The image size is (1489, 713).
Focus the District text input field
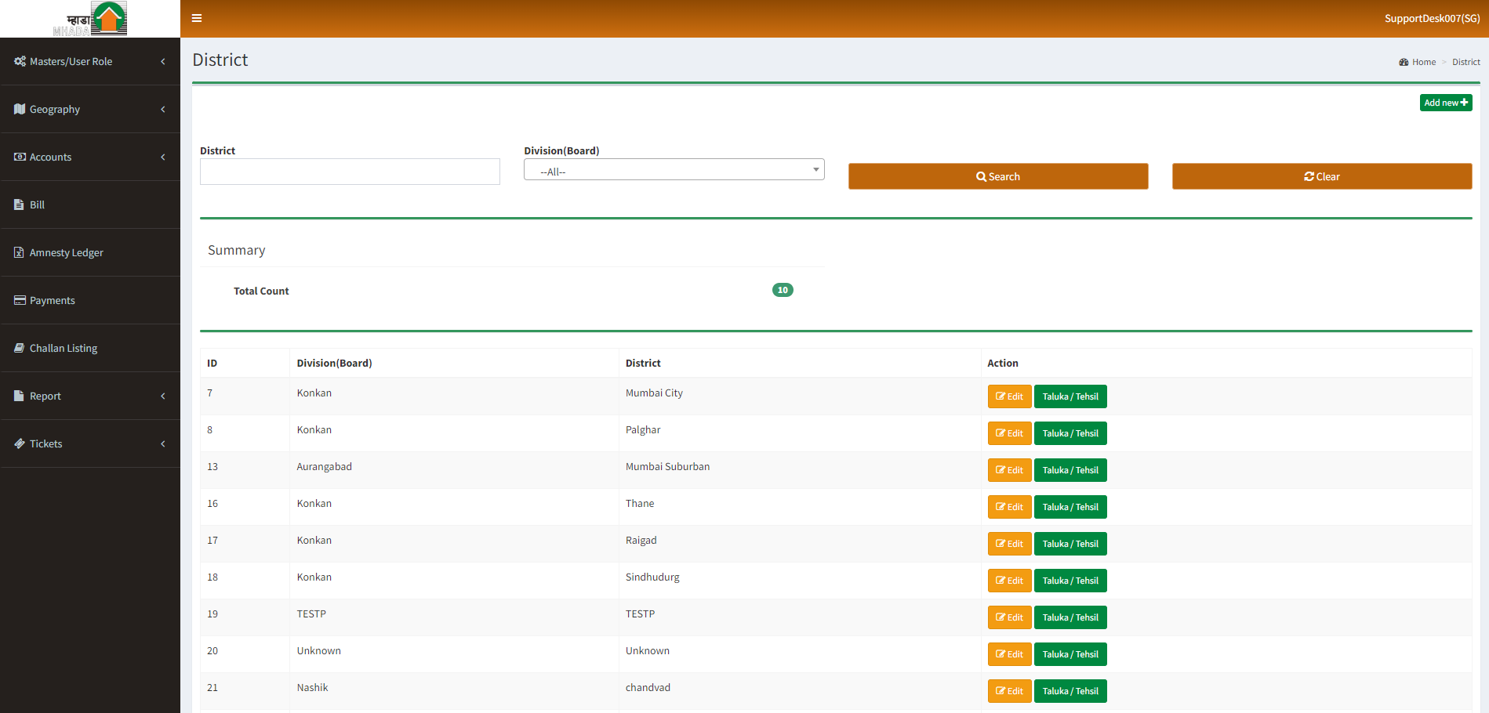(350, 172)
